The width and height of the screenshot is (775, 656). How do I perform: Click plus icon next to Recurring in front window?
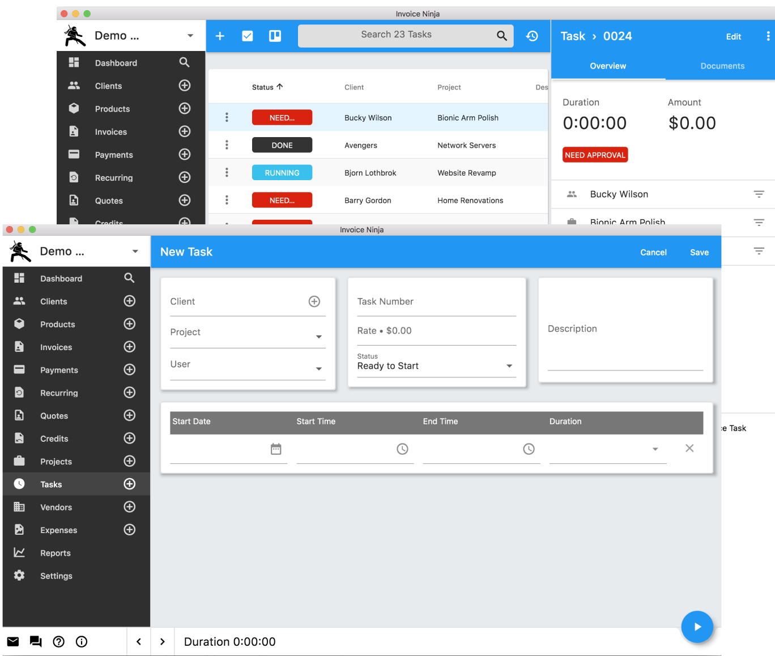click(130, 393)
